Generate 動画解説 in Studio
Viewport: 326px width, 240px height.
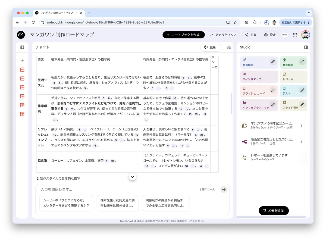tap(294, 62)
